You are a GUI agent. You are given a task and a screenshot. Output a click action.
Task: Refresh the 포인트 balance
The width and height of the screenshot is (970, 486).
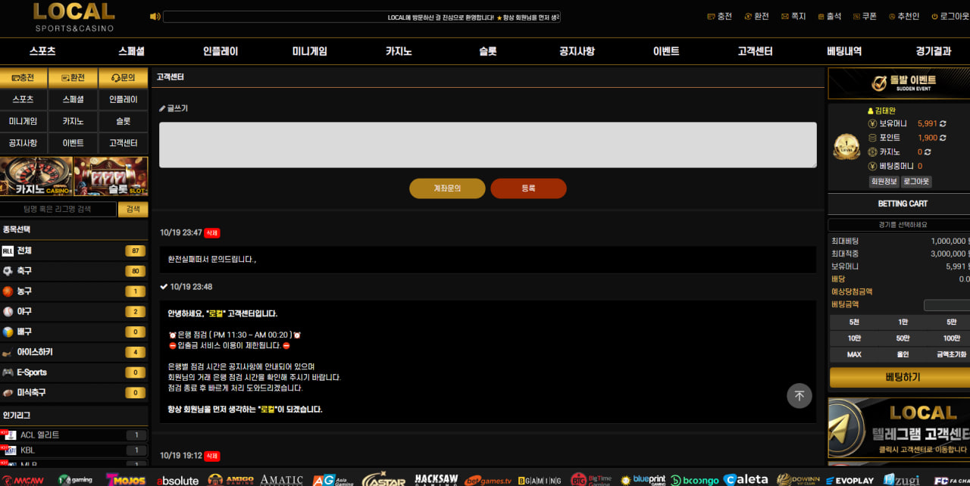tap(943, 138)
